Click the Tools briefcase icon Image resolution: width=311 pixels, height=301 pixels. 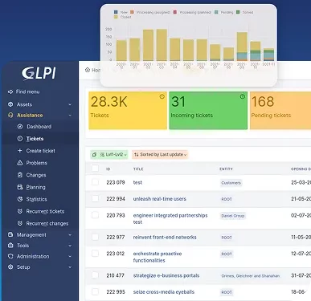point(10,246)
